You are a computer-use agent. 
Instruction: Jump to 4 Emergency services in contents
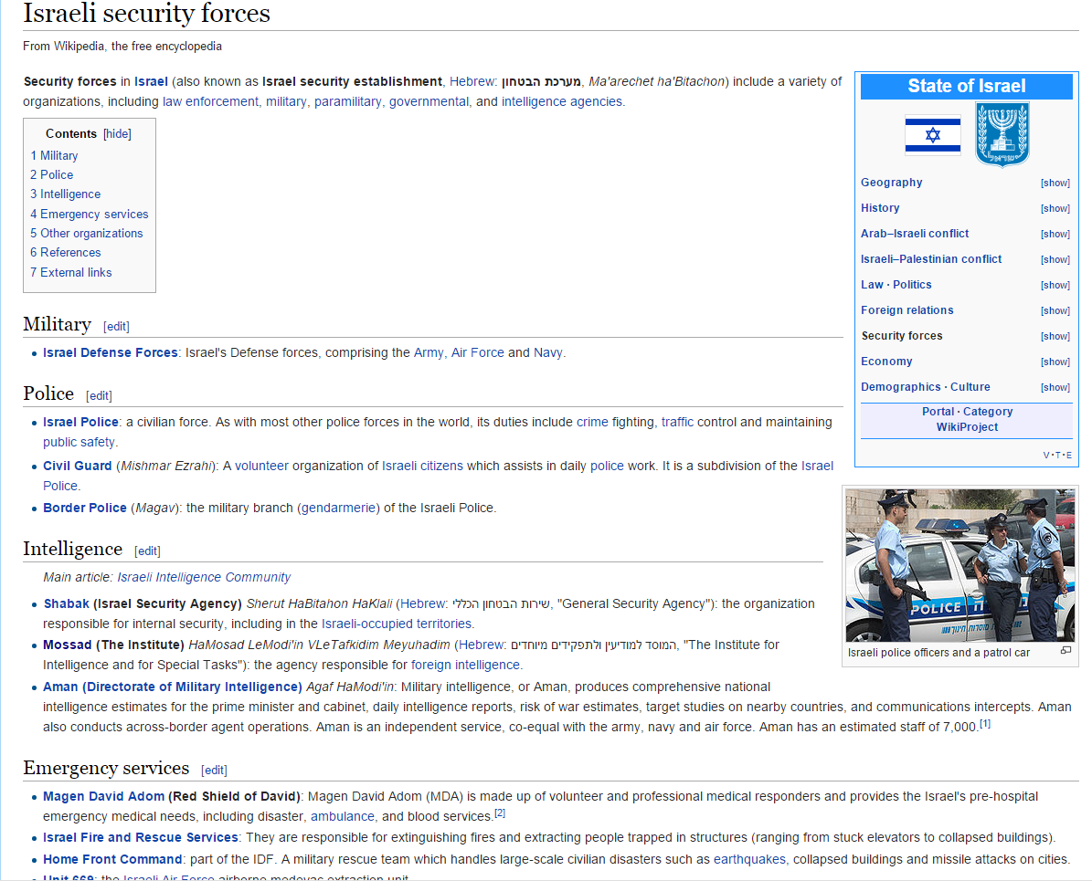pyautogui.click(x=90, y=215)
